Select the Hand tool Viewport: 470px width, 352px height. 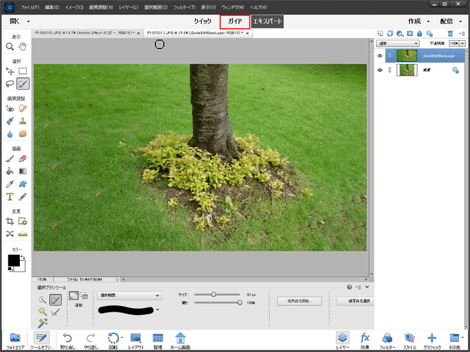pos(22,47)
